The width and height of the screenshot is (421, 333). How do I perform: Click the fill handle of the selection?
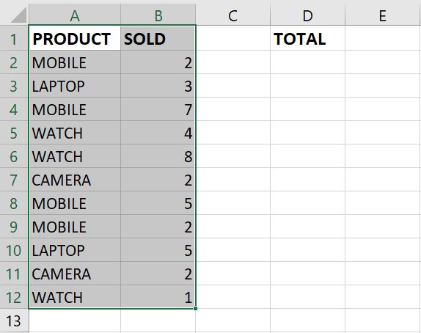click(x=195, y=309)
